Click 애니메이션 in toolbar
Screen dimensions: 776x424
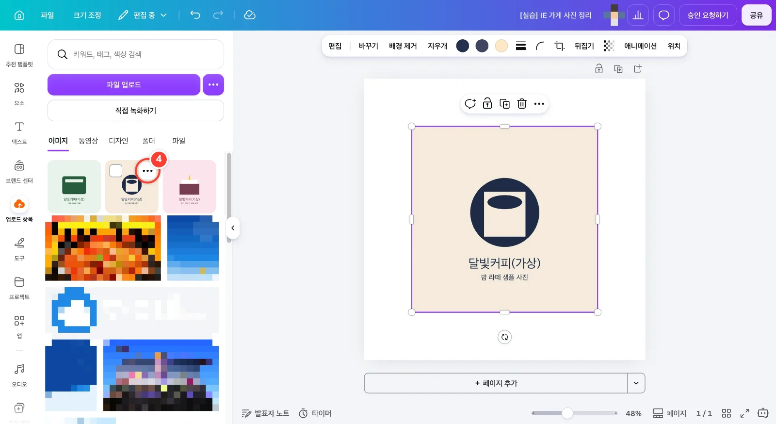640,46
